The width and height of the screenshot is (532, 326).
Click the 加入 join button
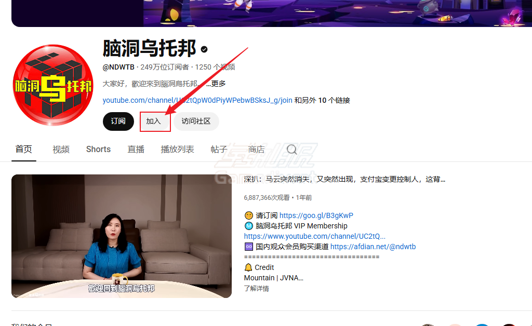coord(155,121)
